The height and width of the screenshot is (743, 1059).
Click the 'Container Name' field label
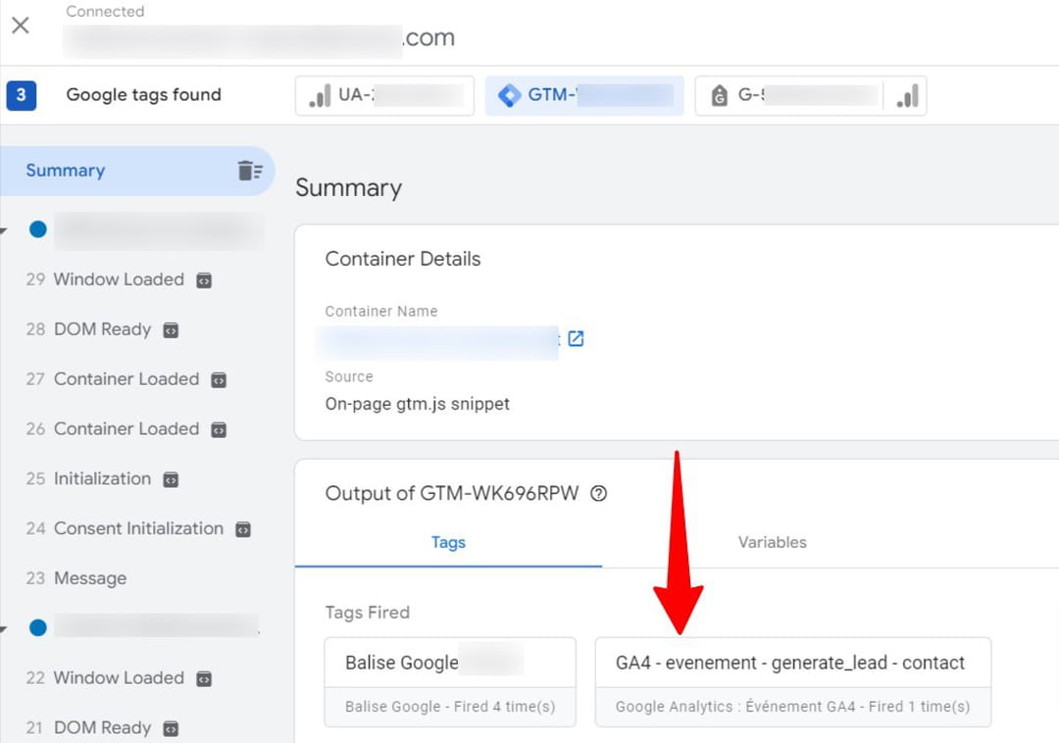381,311
